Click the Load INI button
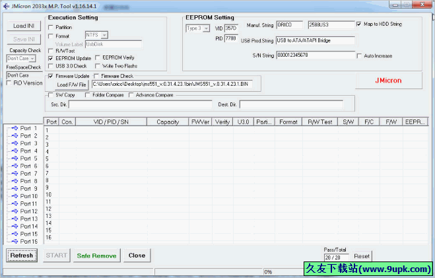 (x=24, y=26)
